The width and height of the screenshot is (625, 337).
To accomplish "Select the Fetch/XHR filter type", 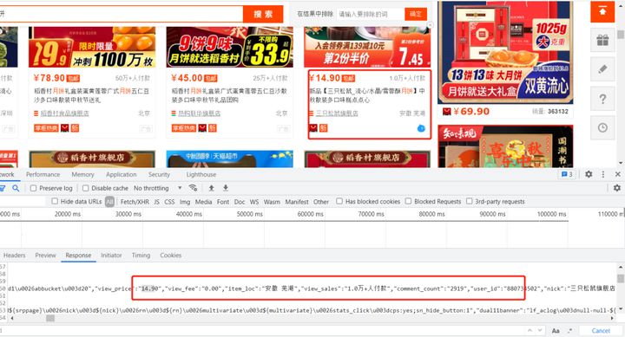I will click(135, 202).
